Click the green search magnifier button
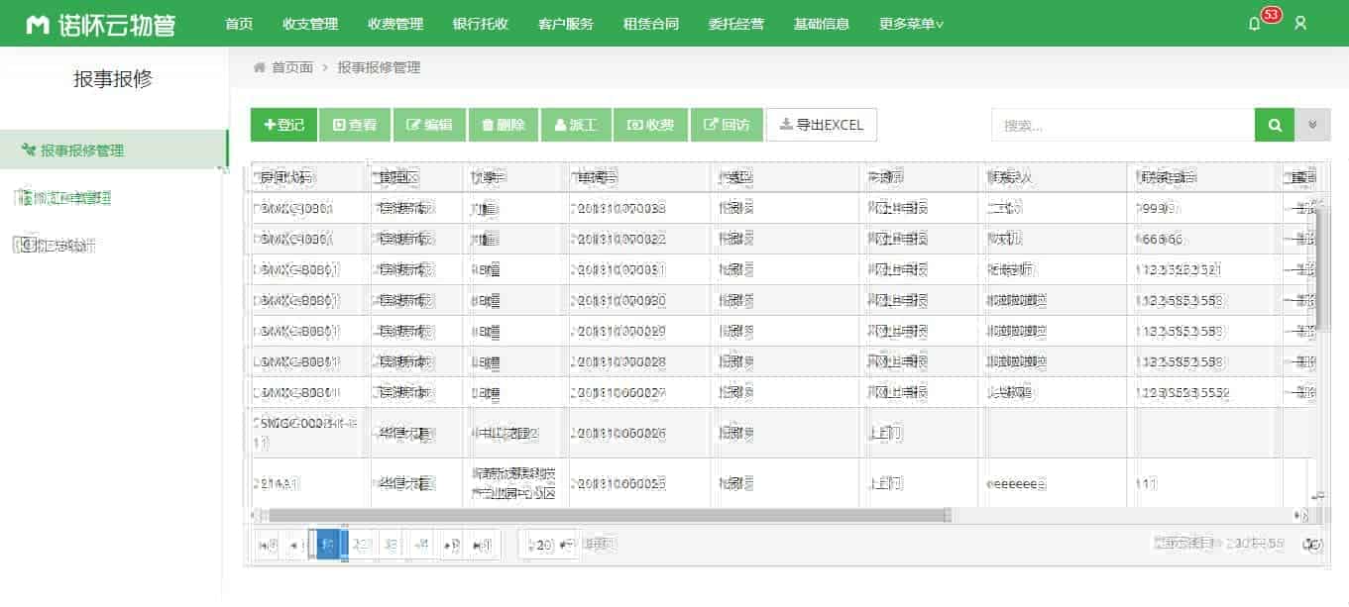 1275,125
